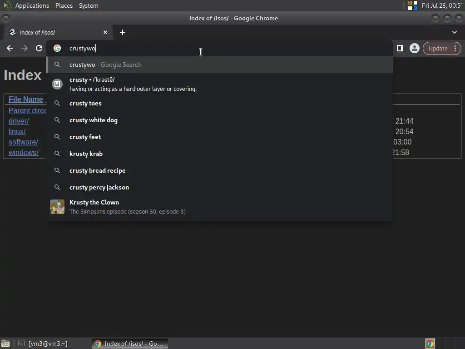Pick the crusty white dog suggestion
This screenshot has height=349, width=465.
pyautogui.click(x=219, y=120)
